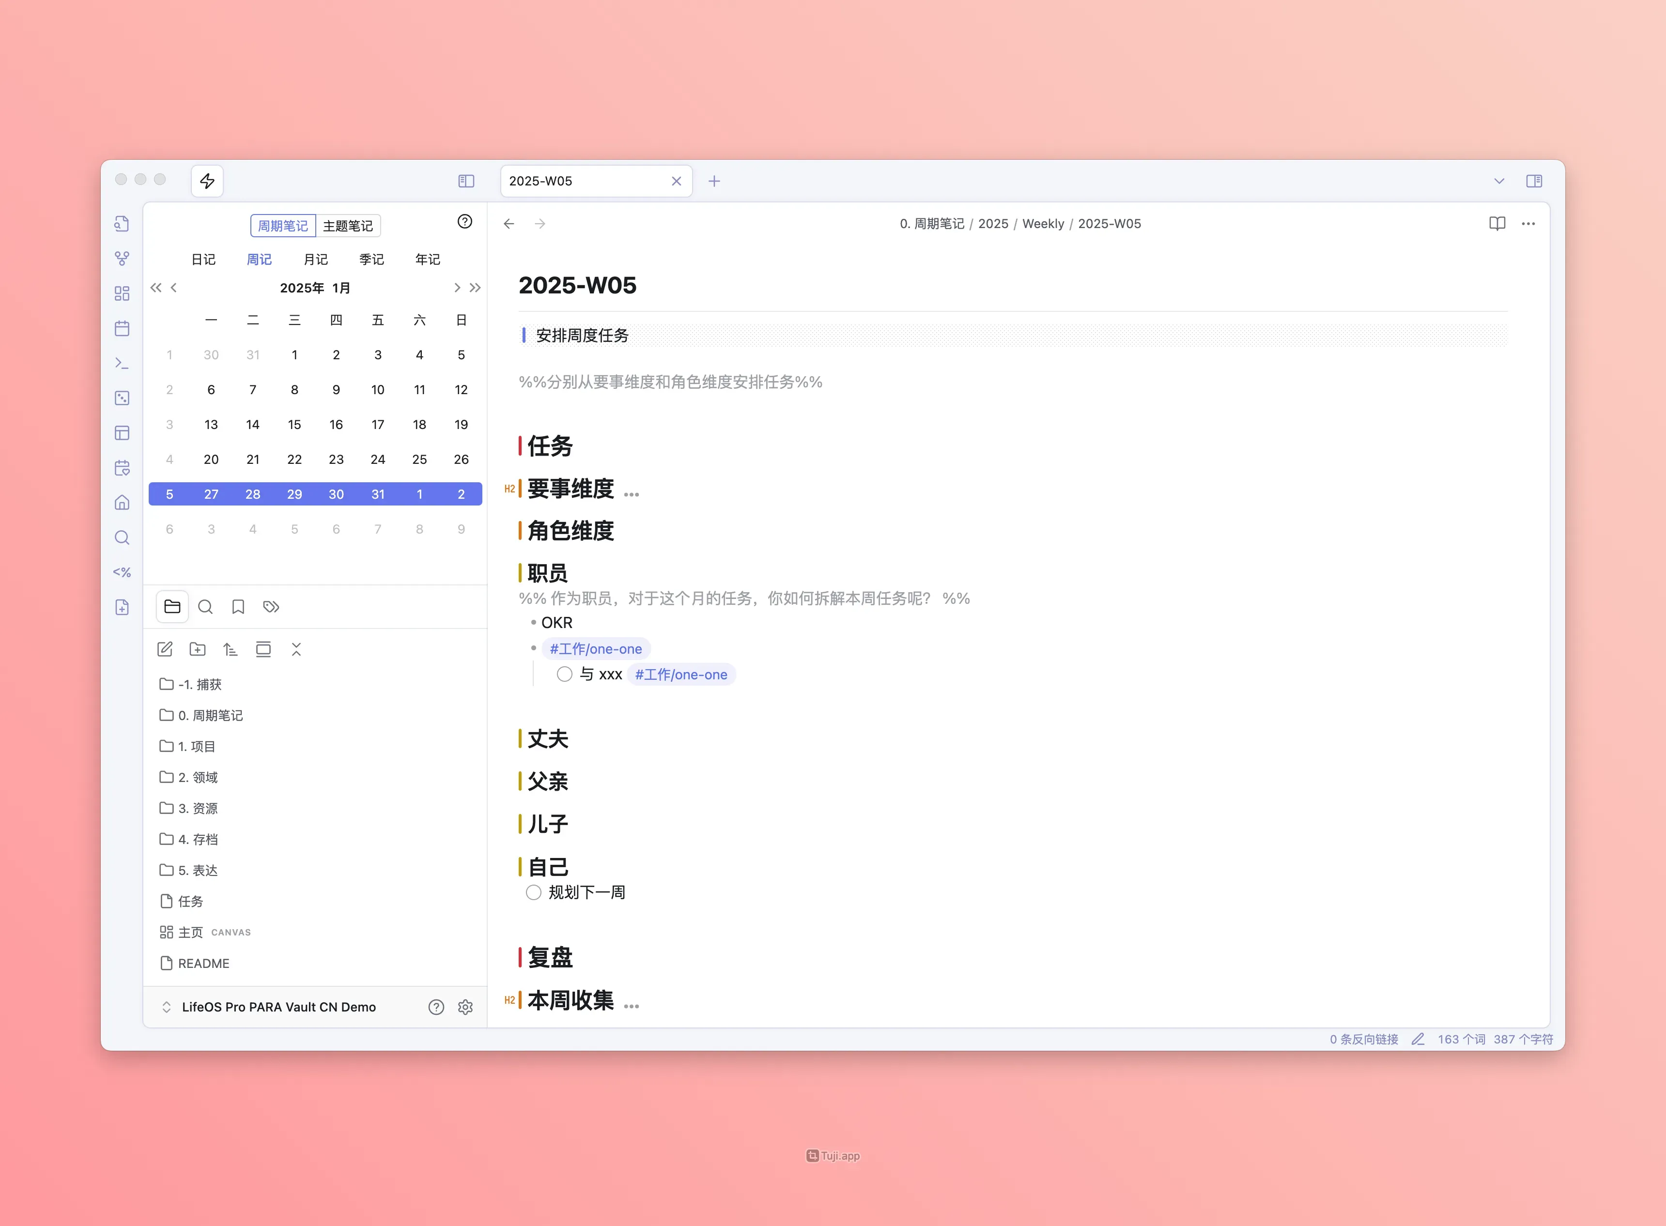The width and height of the screenshot is (1666, 1226).
Task: Switch to the 月记 tab
Action: click(x=315, y=259)
